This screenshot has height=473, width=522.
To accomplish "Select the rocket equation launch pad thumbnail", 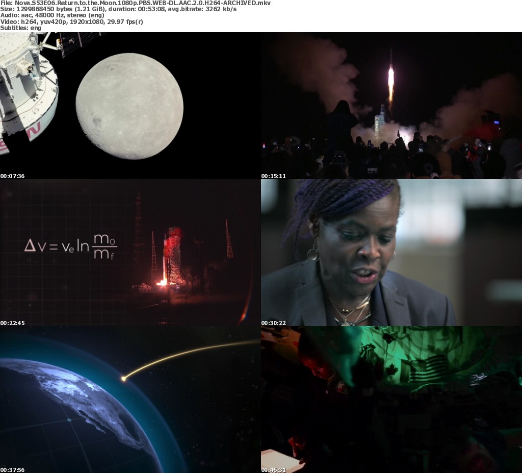I will point(130,253).
